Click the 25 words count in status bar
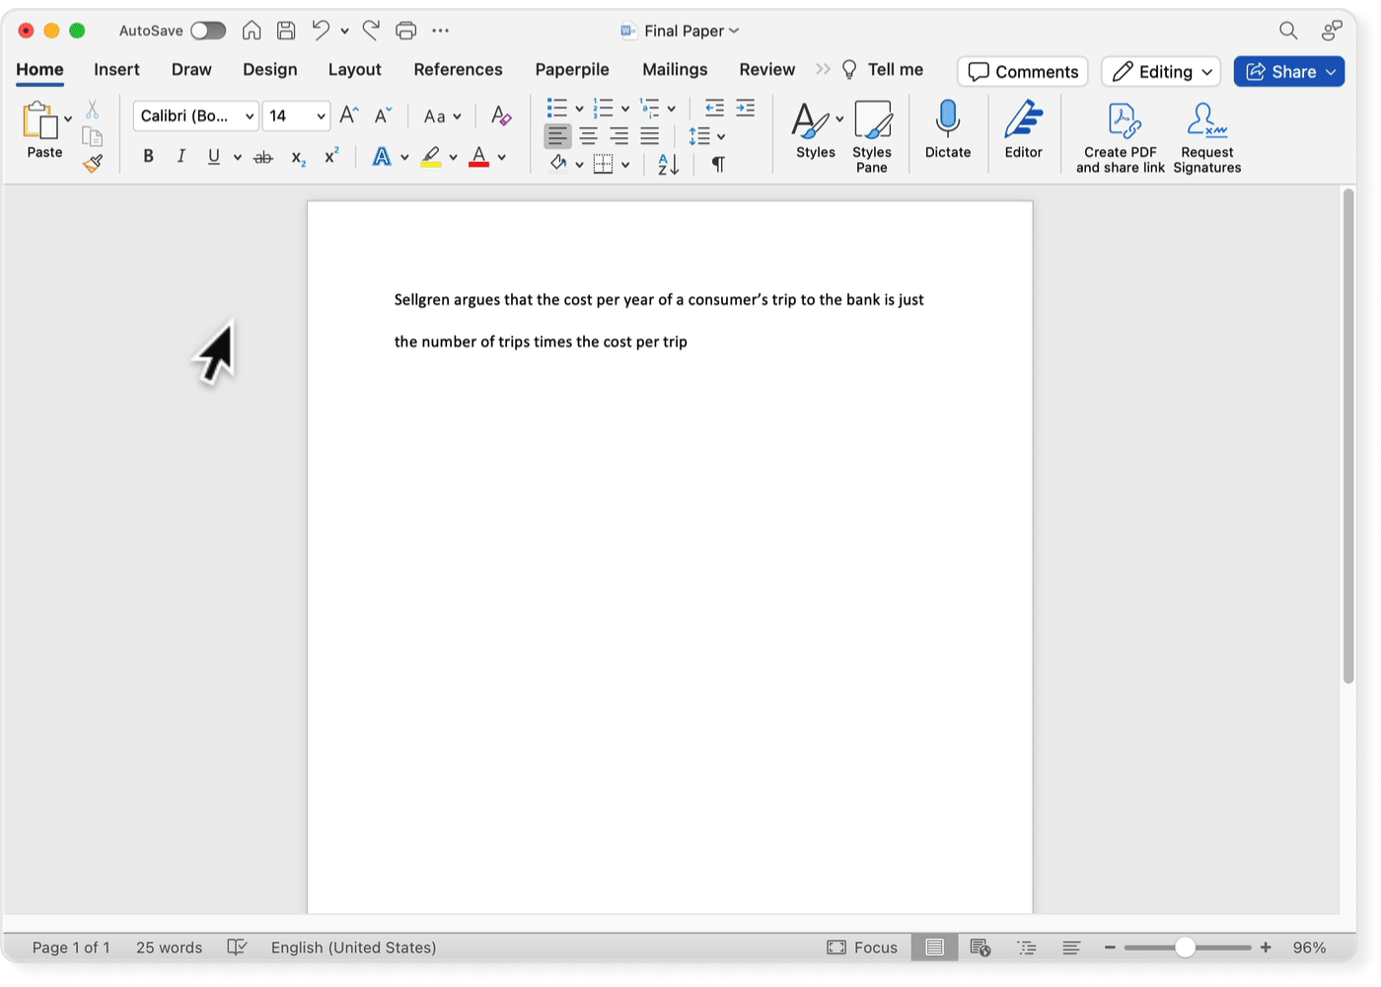Image resolution: width=1381 pixels, height=987 pixels. (169, 948)
